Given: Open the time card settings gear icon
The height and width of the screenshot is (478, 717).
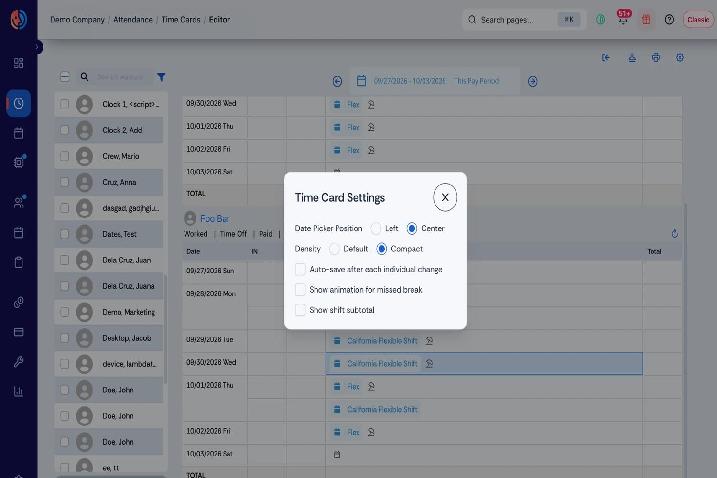Looking at the screenshot, I should [680, 57].
